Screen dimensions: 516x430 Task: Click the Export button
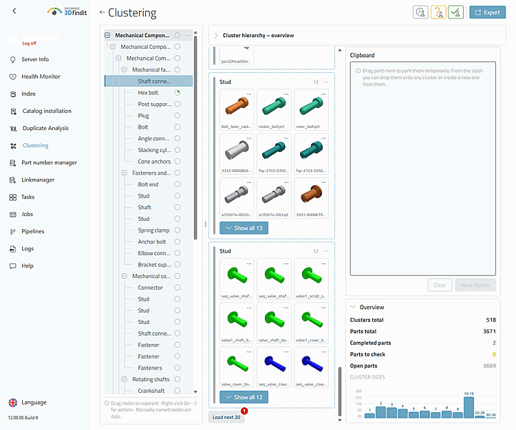click(x=487, y=12)
